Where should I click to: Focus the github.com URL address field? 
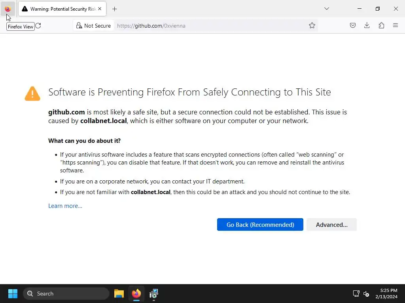[x=210, y=26]
